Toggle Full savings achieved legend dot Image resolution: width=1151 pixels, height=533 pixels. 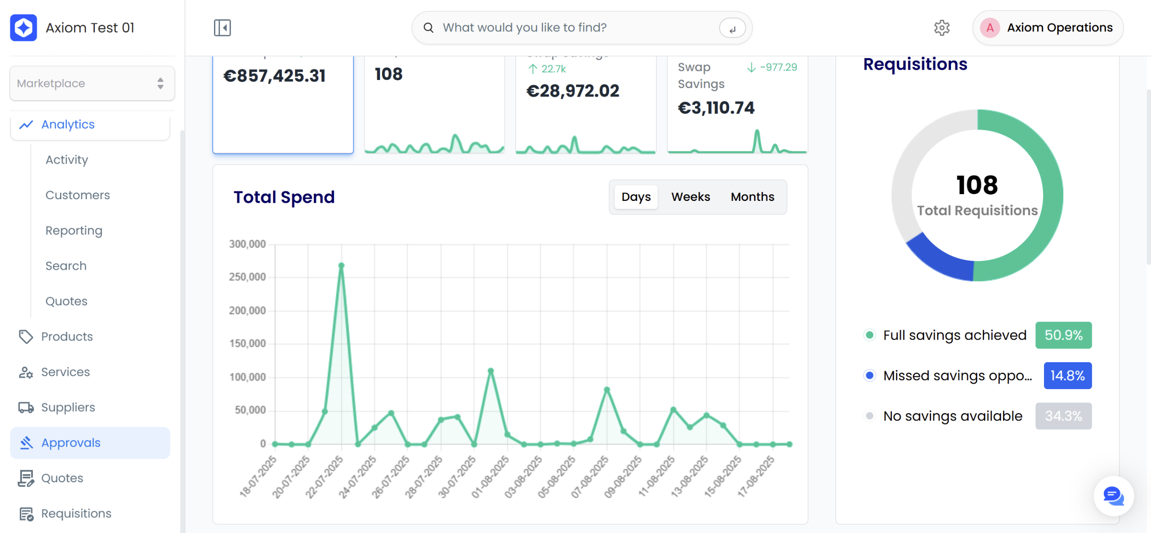pos(870,335)
